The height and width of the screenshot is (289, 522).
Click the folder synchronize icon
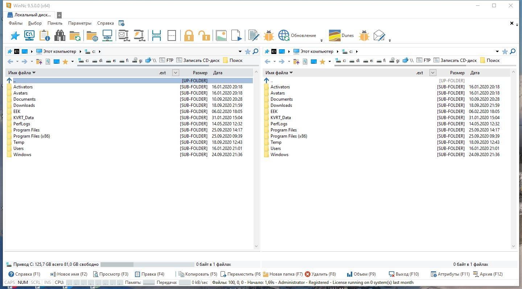click(75, 35)
